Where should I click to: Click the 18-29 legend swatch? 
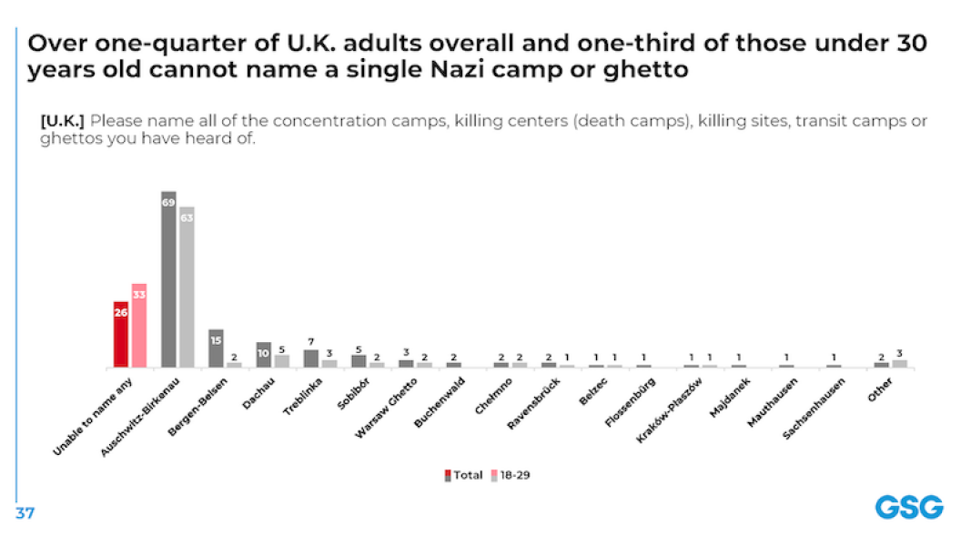pyautogui.click(x=494, y=475)
